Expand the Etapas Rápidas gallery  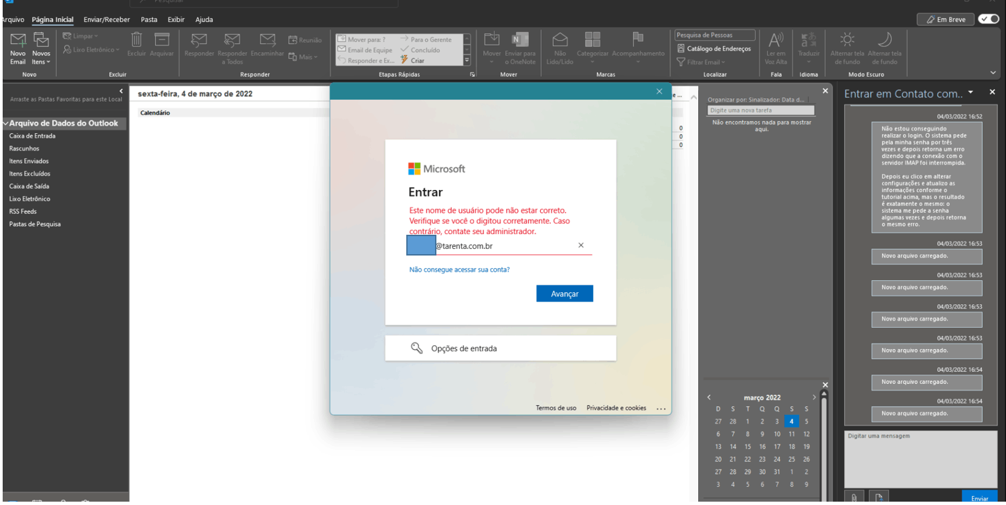pyautogui.click(x=467, y=61)
